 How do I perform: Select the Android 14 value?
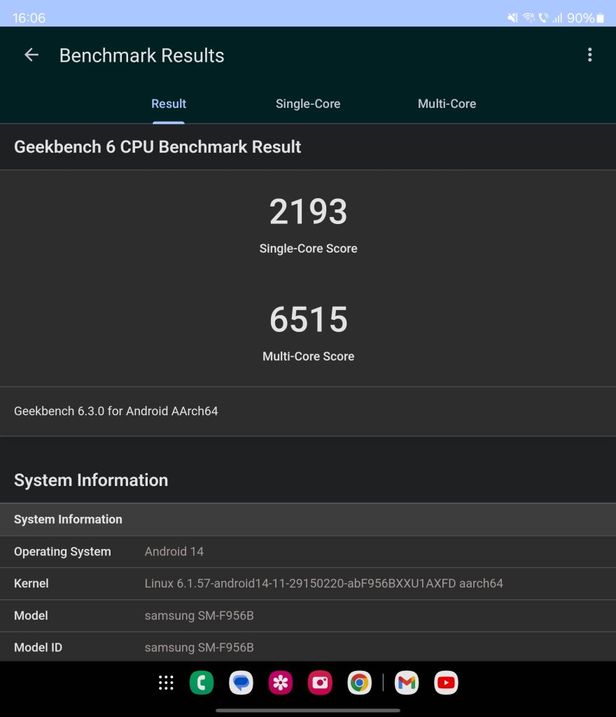pos(174,552)
